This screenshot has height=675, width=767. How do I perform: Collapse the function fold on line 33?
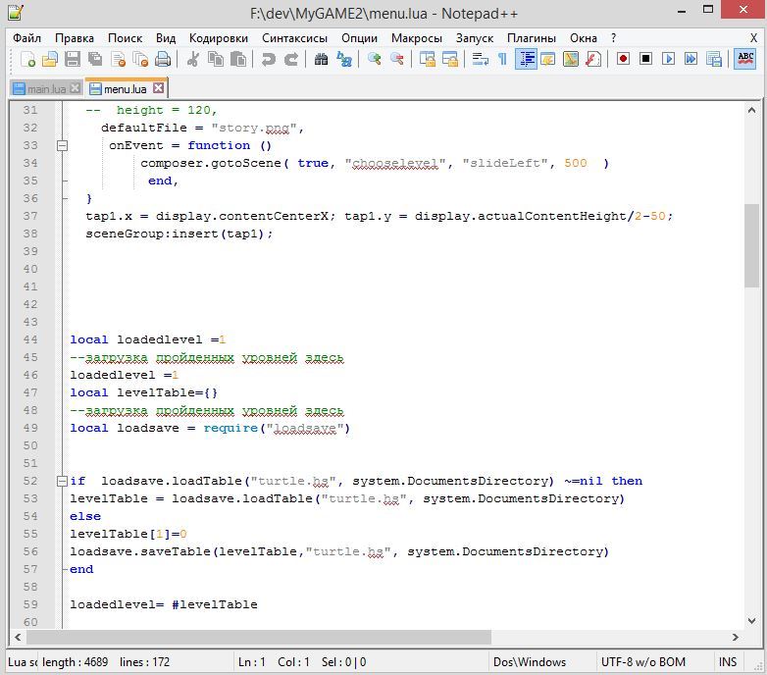click(62, 145)
